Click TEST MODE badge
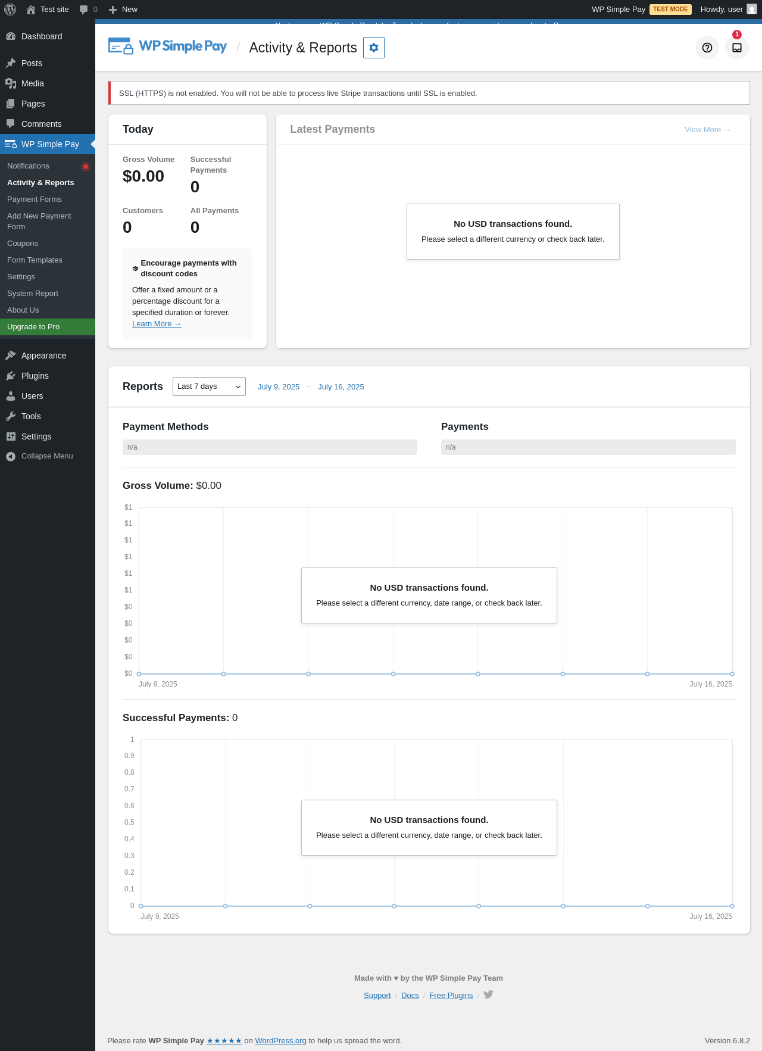762x1051 pixels. [670, 10]
